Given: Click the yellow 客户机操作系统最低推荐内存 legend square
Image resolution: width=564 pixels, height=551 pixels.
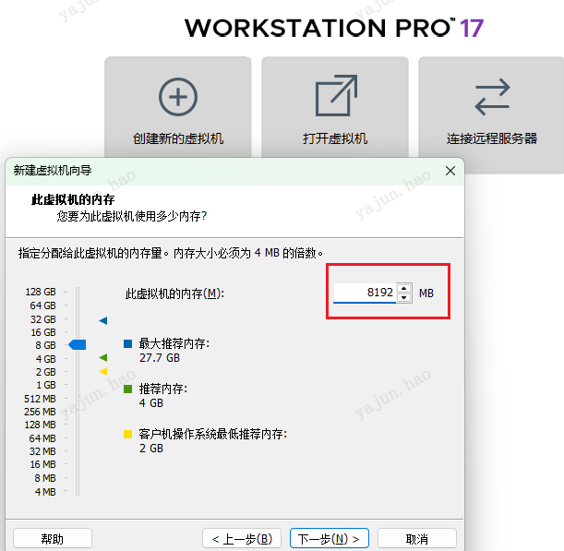Looking at the screenshot, I should click(x=127, y=434).
